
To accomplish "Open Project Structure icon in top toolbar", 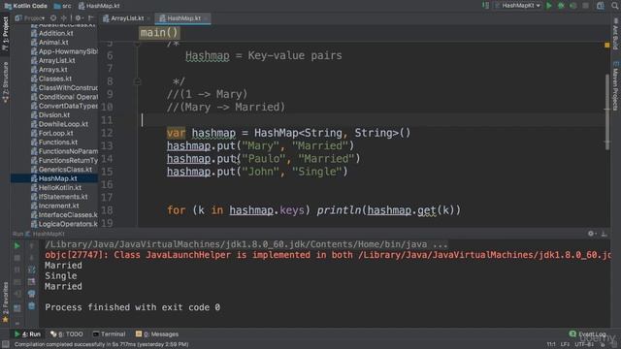I will (x=601, y=6).
